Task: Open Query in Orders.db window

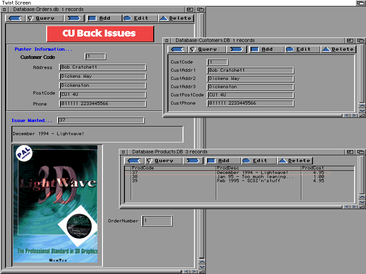Action: [x=44, y=18]
